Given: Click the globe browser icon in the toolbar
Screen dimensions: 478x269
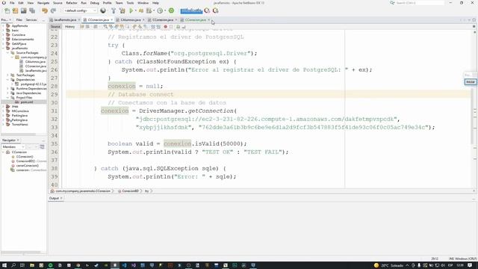Looking at the screenshot, I should (x=103, y=10).
